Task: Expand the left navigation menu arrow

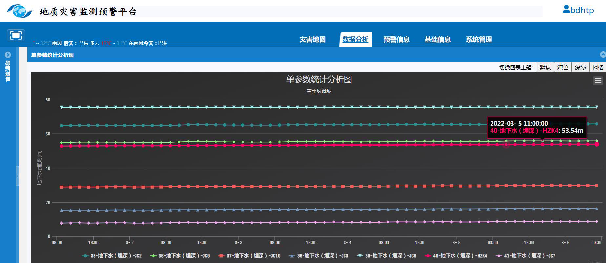Action: click(8, 55)
